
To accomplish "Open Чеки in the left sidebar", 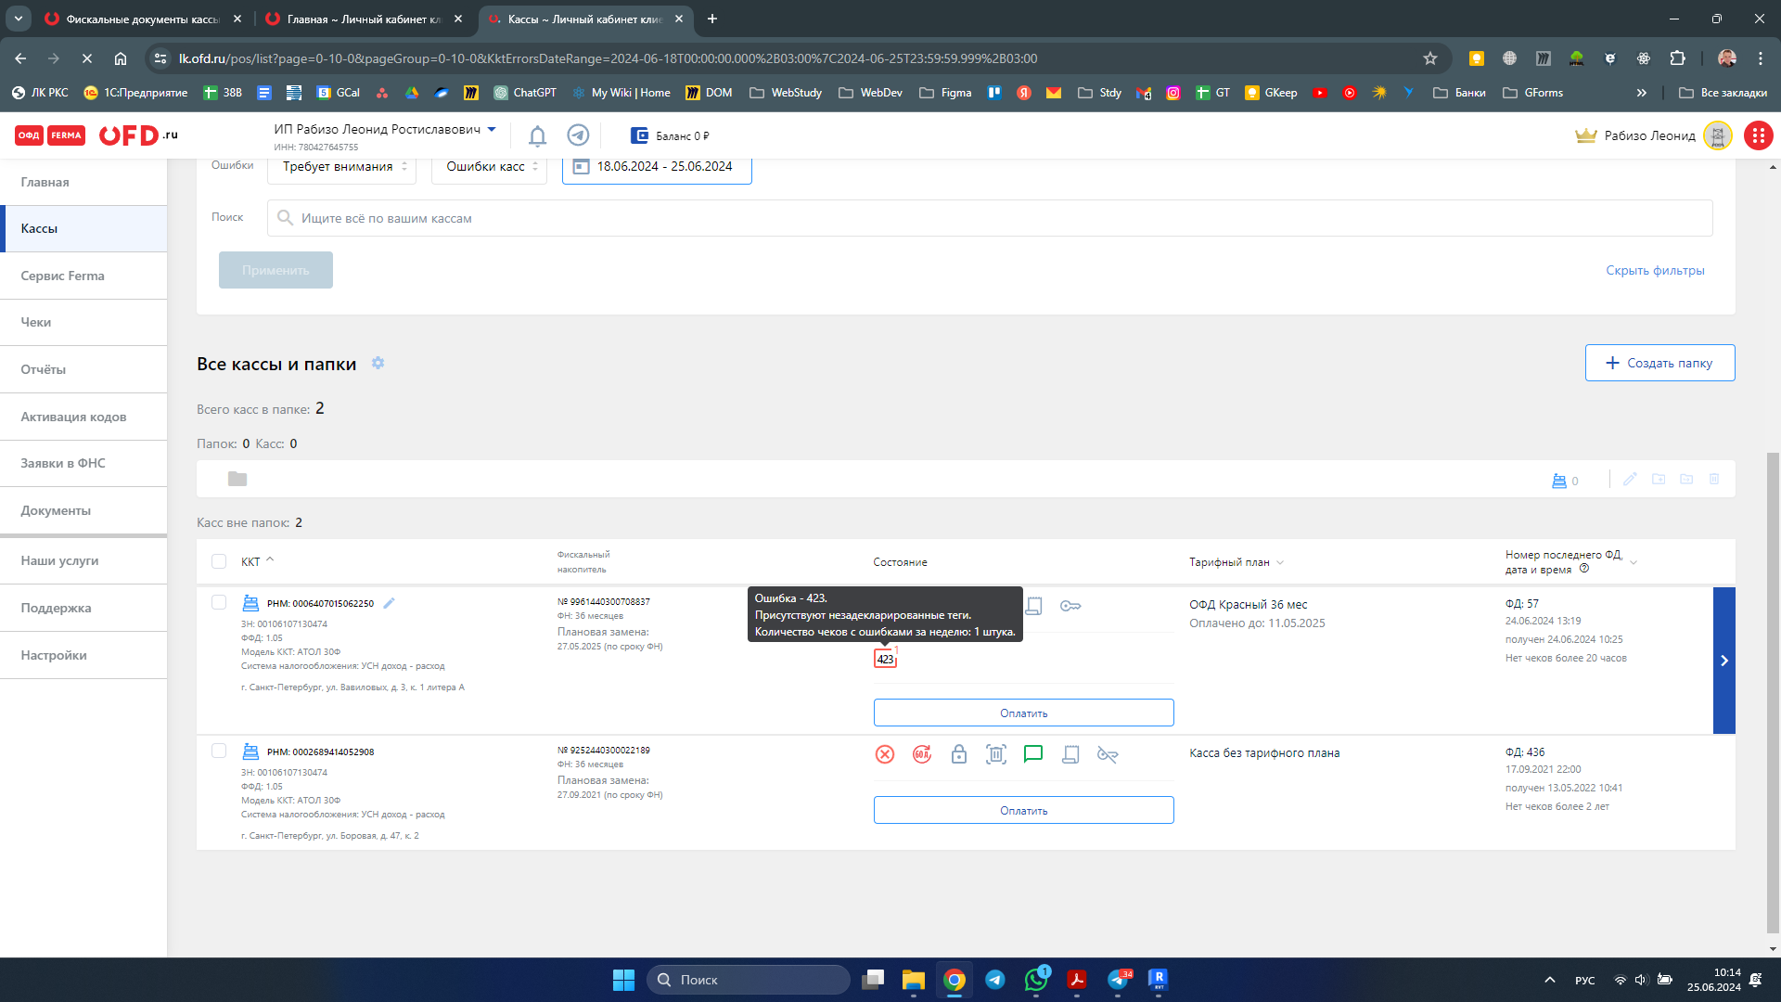I will (x=36, y=322).
